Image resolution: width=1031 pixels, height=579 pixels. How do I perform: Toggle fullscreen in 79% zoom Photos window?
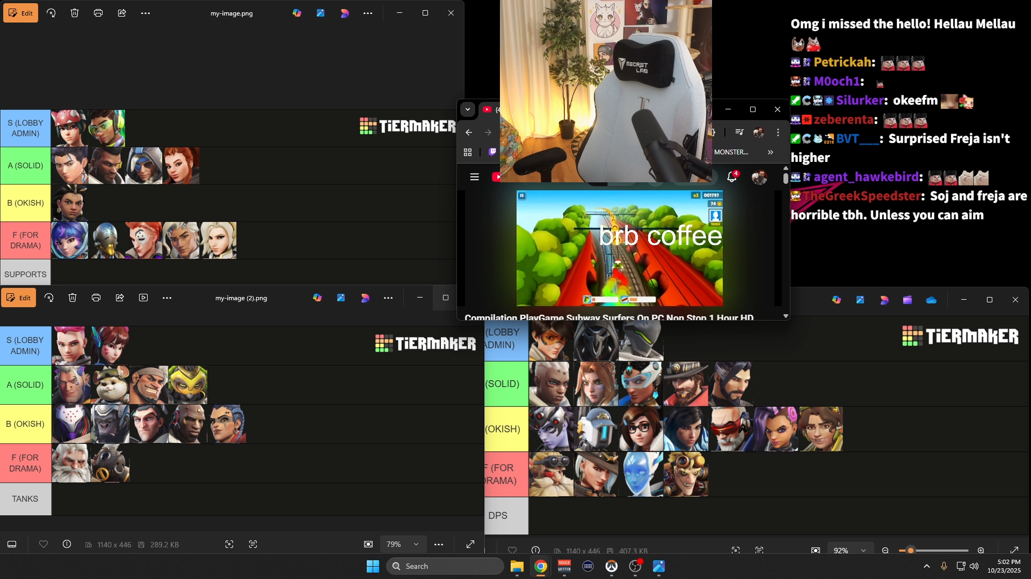point(470,544)
